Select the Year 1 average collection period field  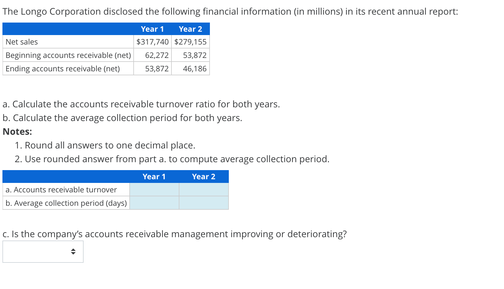[x=154, y=203]
